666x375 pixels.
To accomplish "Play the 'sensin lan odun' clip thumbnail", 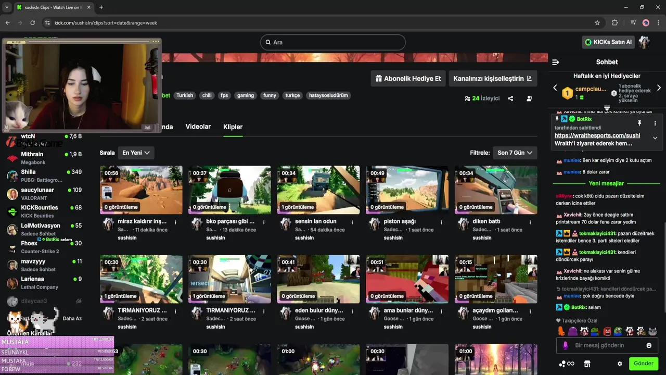I will (318, 190).
